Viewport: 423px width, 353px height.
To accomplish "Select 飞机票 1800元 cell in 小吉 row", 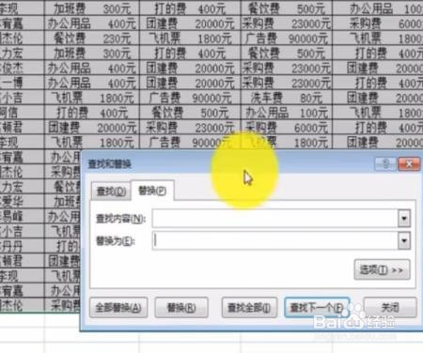I will [92, 98].
